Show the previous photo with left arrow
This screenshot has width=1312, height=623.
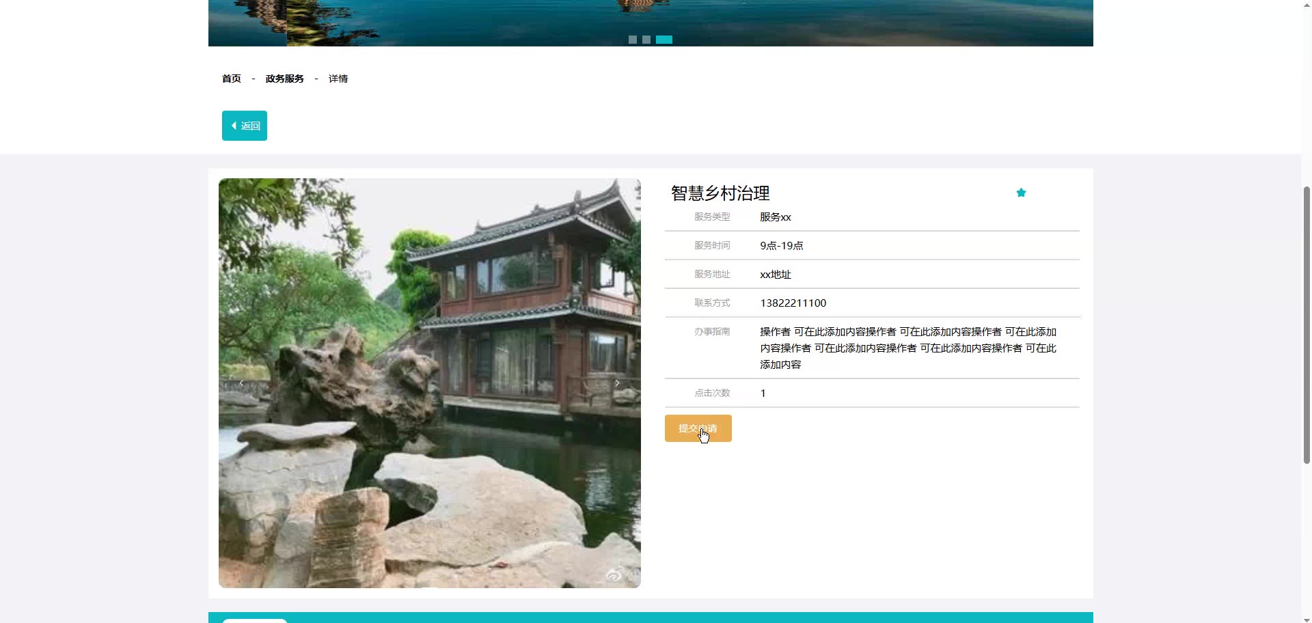coord(241,383)
